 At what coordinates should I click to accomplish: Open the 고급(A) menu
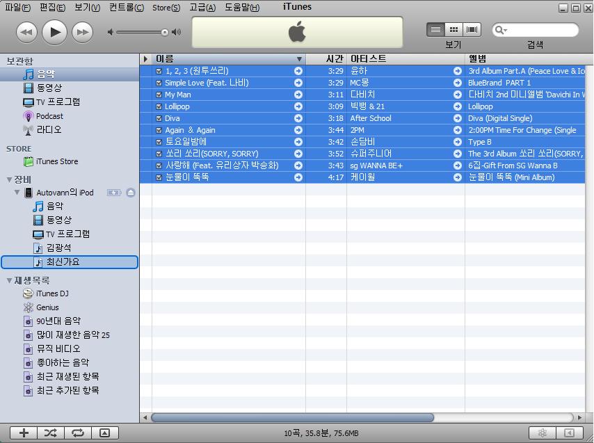(202, 8)
